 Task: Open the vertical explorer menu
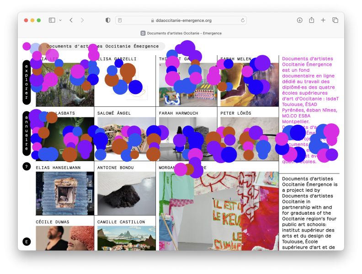(x=27, y=82)
